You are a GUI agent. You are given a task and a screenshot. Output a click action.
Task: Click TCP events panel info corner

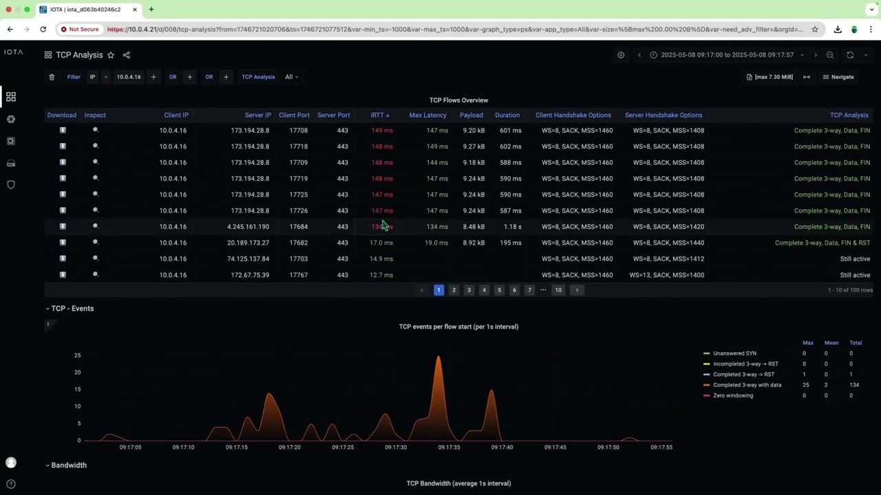tap(48, 324)
